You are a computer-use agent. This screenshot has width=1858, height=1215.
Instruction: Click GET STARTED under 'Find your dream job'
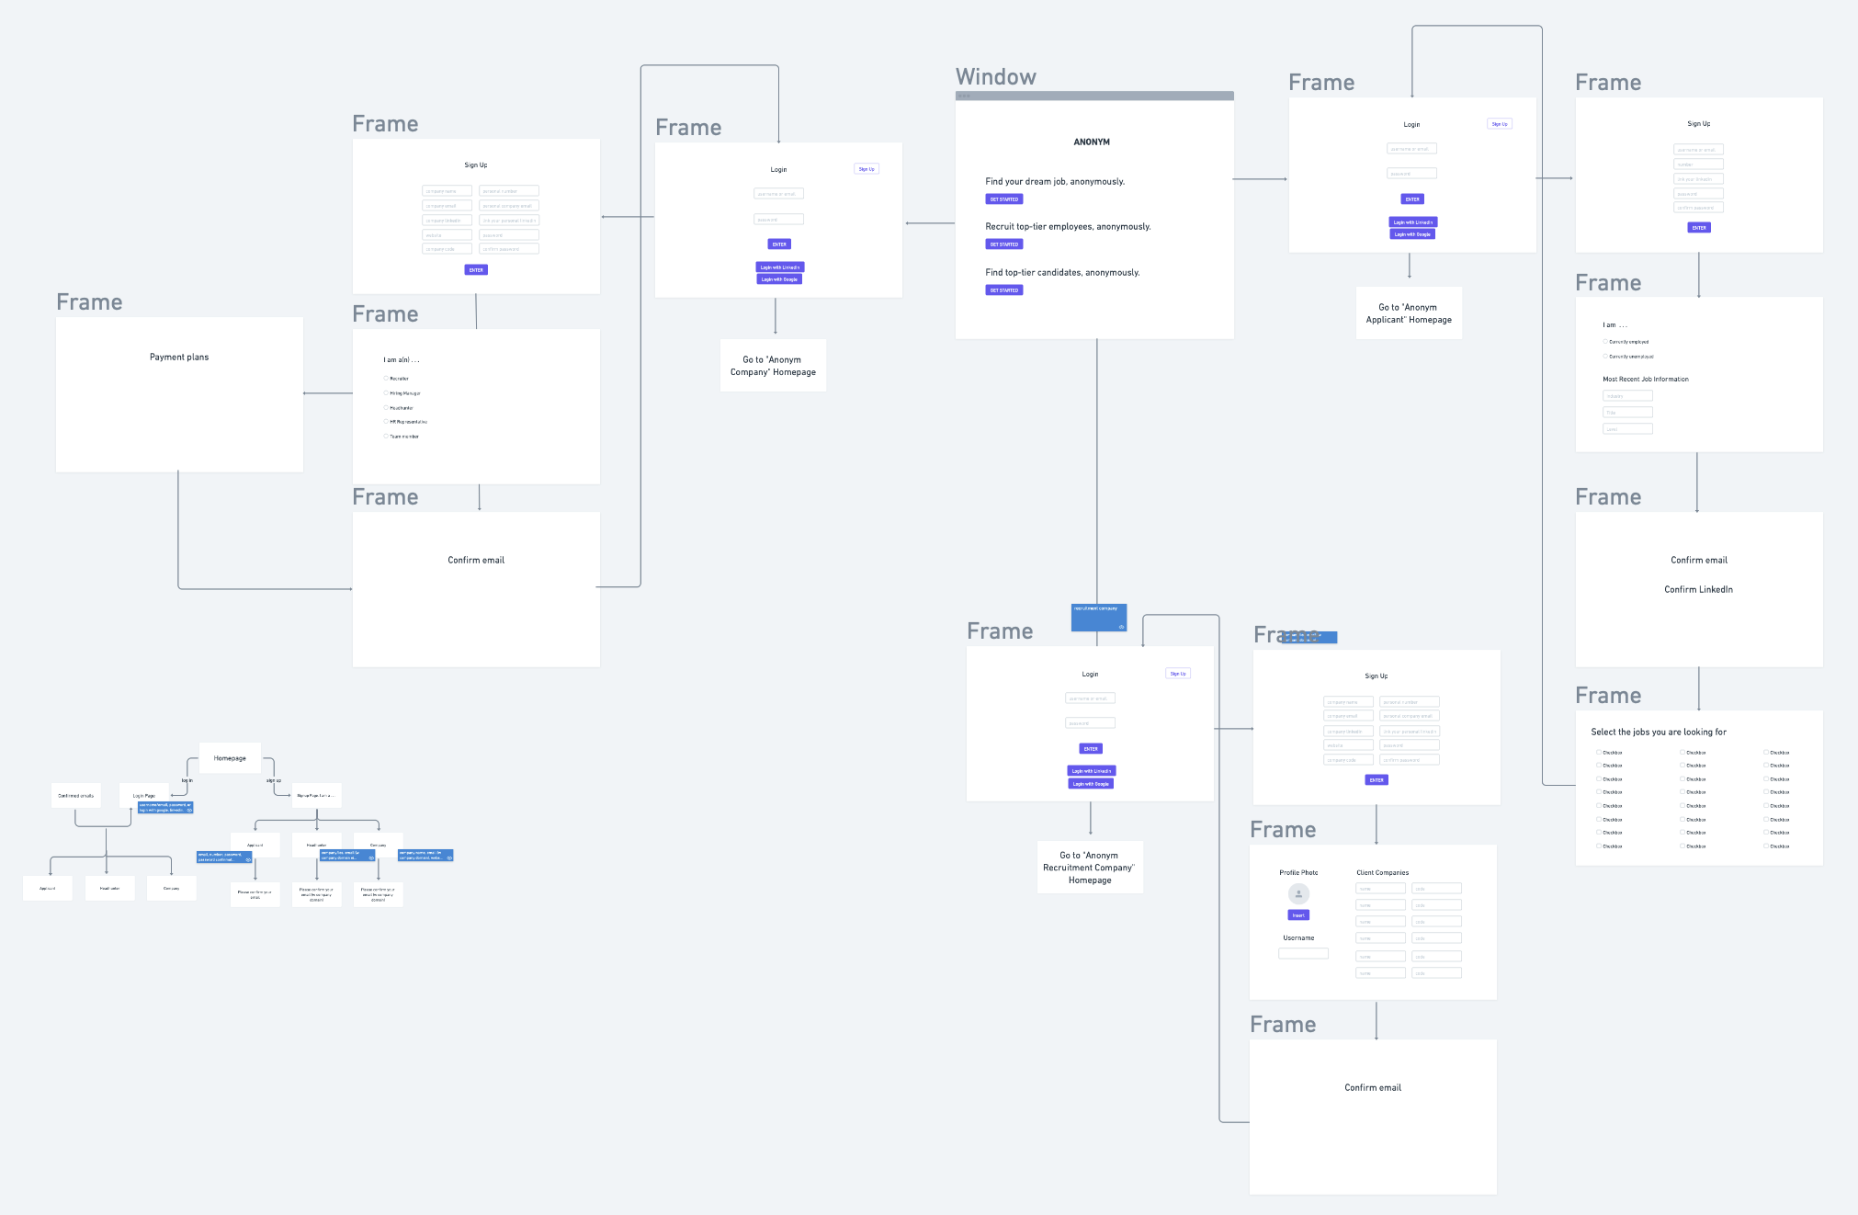coord(1003,199)
